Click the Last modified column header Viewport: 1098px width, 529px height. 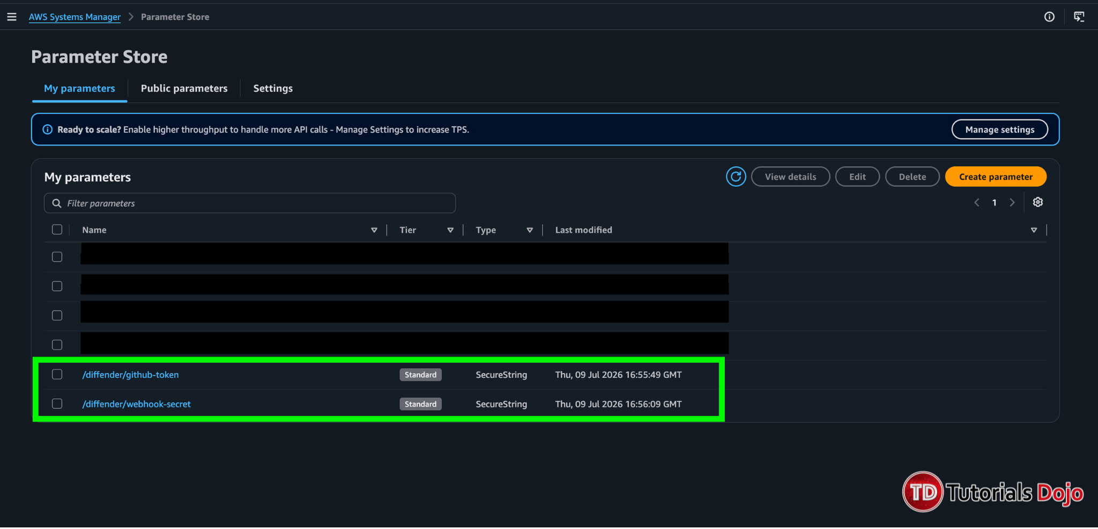583,230
